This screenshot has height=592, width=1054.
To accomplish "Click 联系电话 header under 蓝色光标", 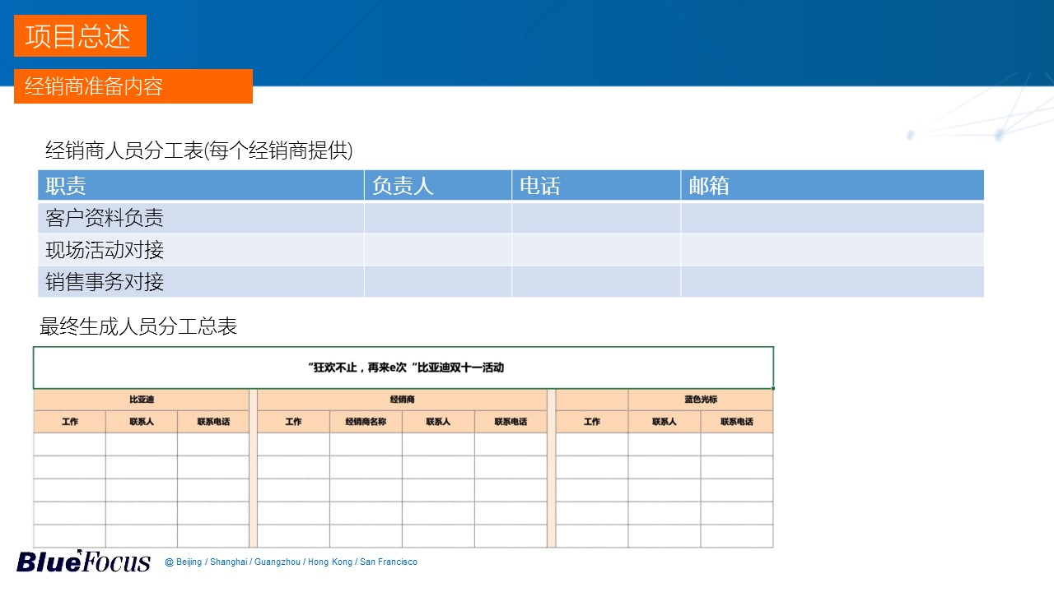I will click(737, 422).
